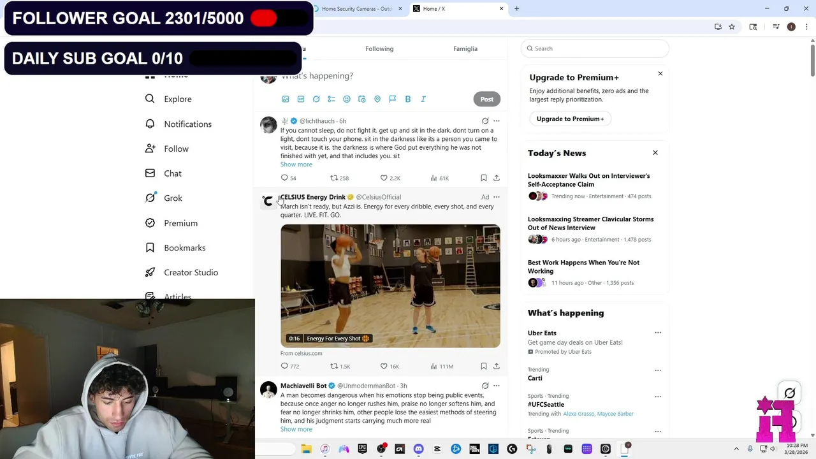
Task: Open a new browser tab
Action: (x=516, y=9)
